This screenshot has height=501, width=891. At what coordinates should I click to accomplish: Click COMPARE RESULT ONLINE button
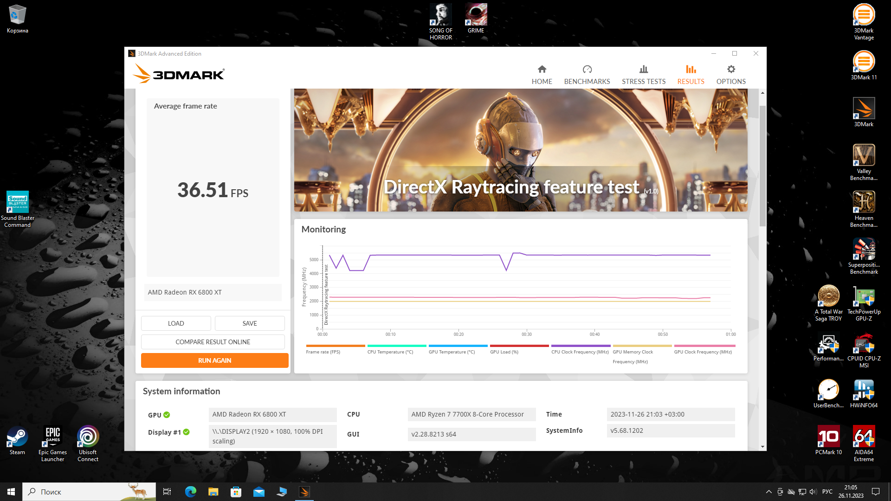click(x=213, y=342)
